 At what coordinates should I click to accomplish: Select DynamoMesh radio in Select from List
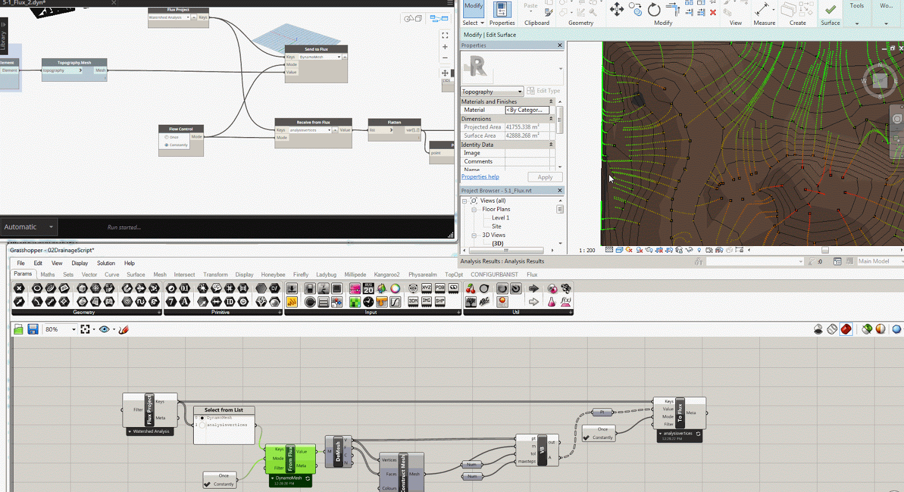[202, 418]
